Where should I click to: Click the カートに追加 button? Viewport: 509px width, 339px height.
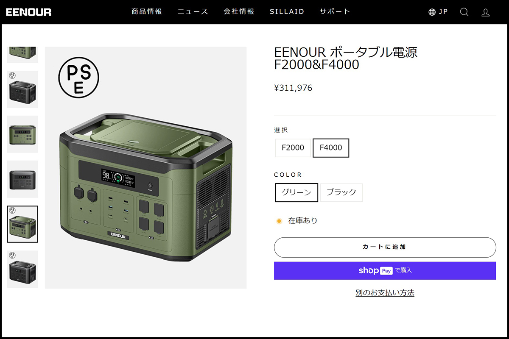click(385, 247)
